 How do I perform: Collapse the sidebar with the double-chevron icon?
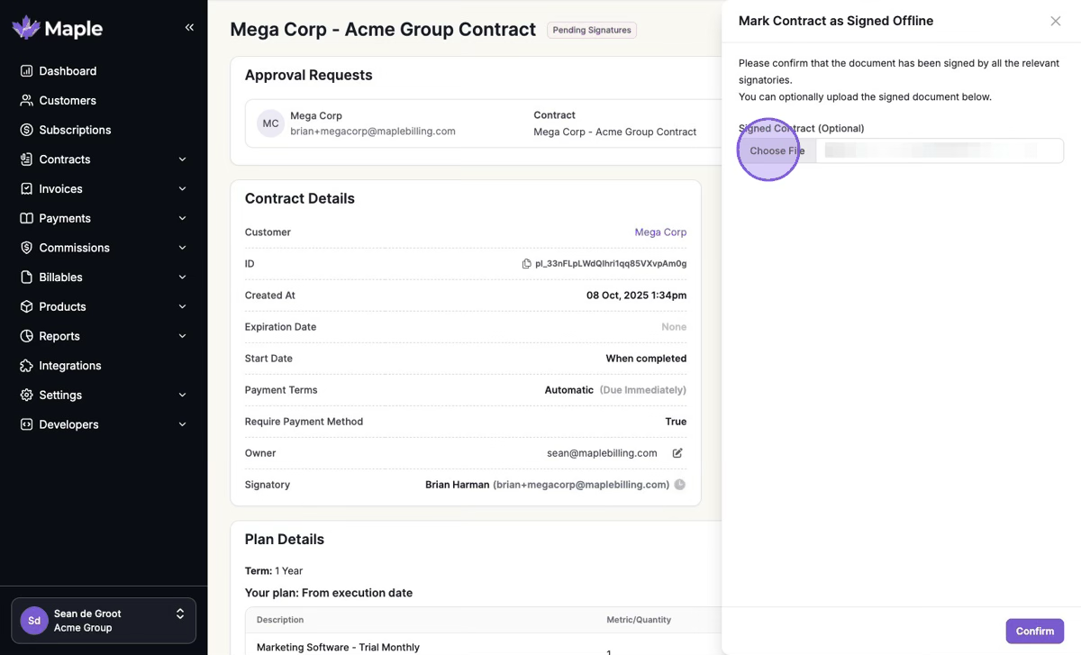click(x=189, y=28)
